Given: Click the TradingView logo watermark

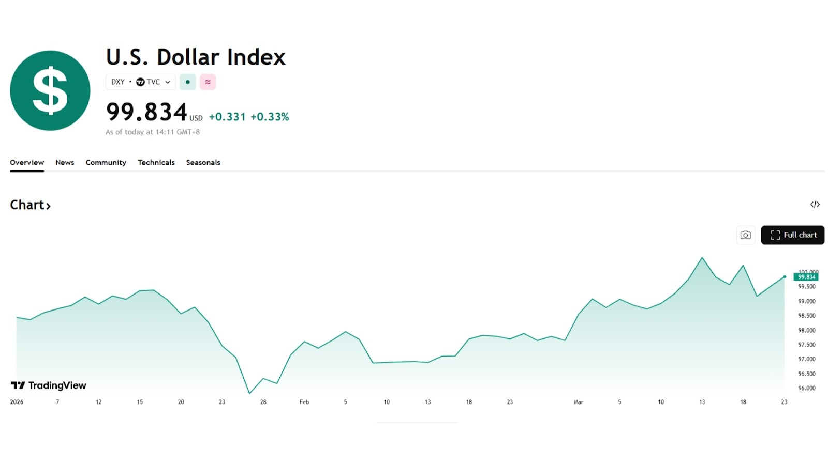Looking at the screenshot, I should tap(49, 385).
